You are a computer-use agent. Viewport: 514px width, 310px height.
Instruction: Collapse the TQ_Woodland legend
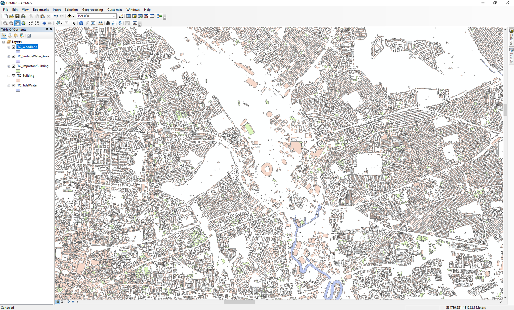pos(9,47)
